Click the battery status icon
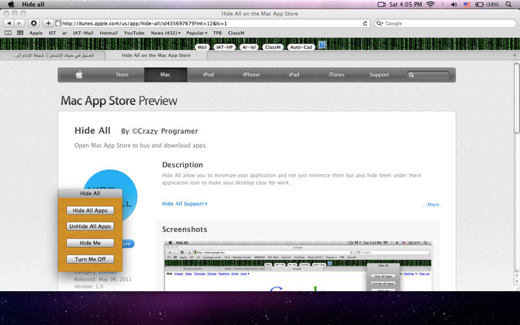 [479, 5]
